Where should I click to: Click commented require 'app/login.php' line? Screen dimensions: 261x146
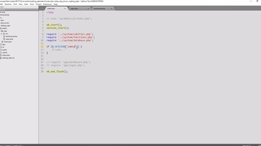coord(66,65)
